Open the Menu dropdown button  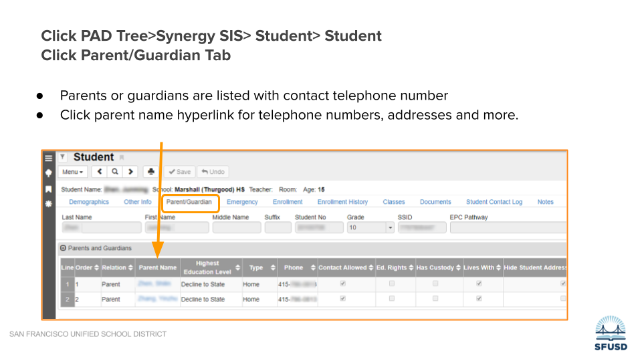click(x=73, y=172)
